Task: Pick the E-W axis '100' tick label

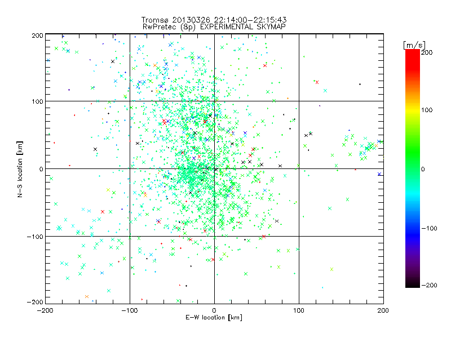Action: pyautogui.click(x=299, y=310)
